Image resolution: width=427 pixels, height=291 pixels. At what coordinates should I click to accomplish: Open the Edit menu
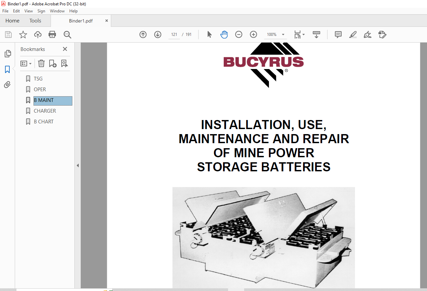tap(16, 11)
